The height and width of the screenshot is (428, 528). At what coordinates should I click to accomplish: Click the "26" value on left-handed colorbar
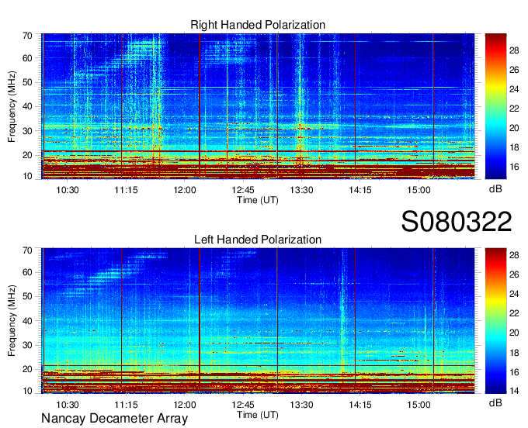point(514,274)
